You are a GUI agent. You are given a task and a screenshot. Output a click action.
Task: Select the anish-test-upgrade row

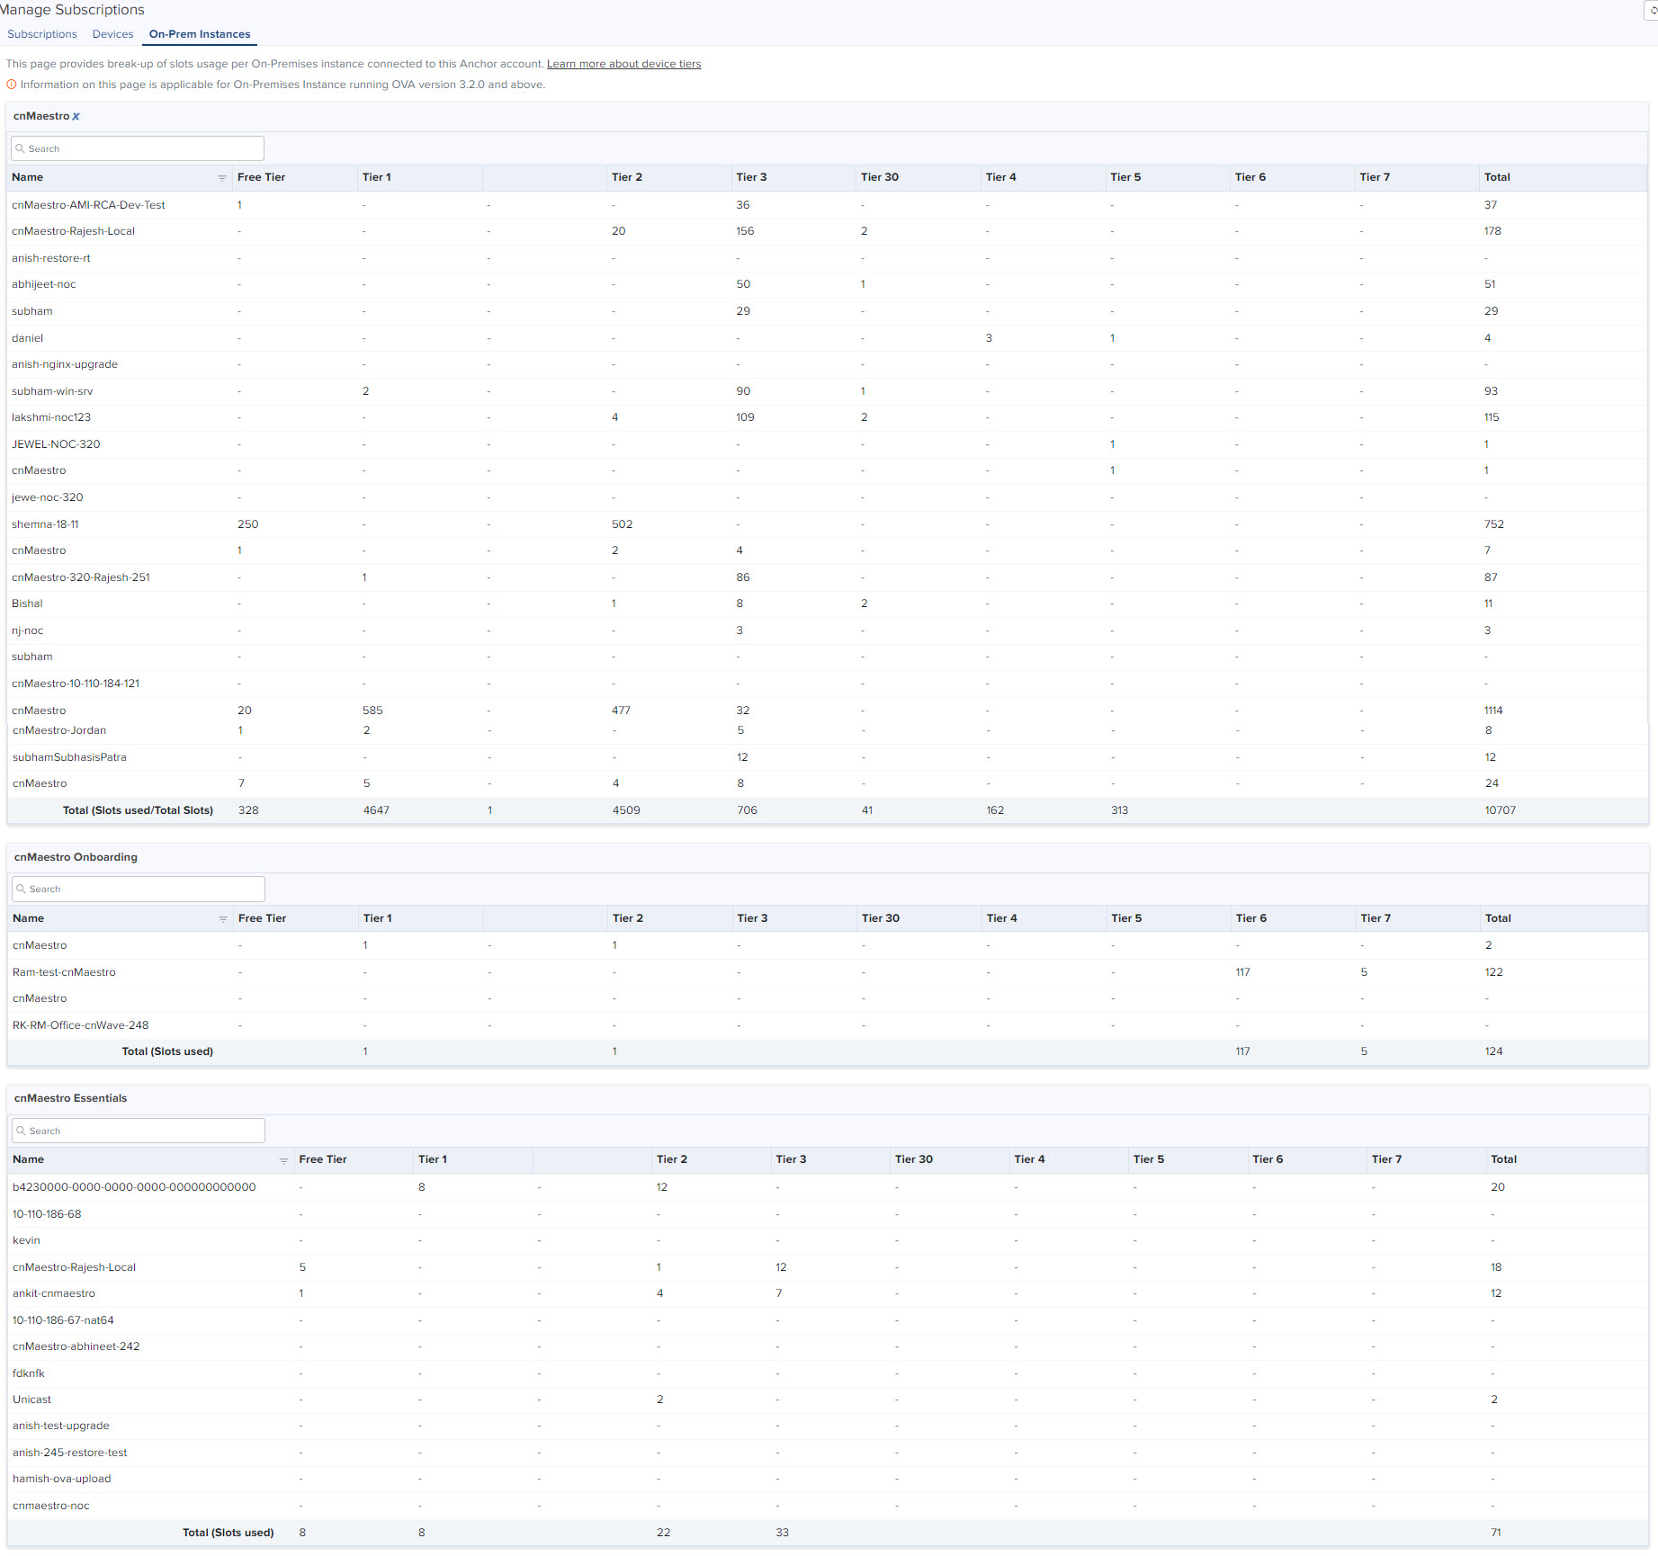(x=828, y=1426)
